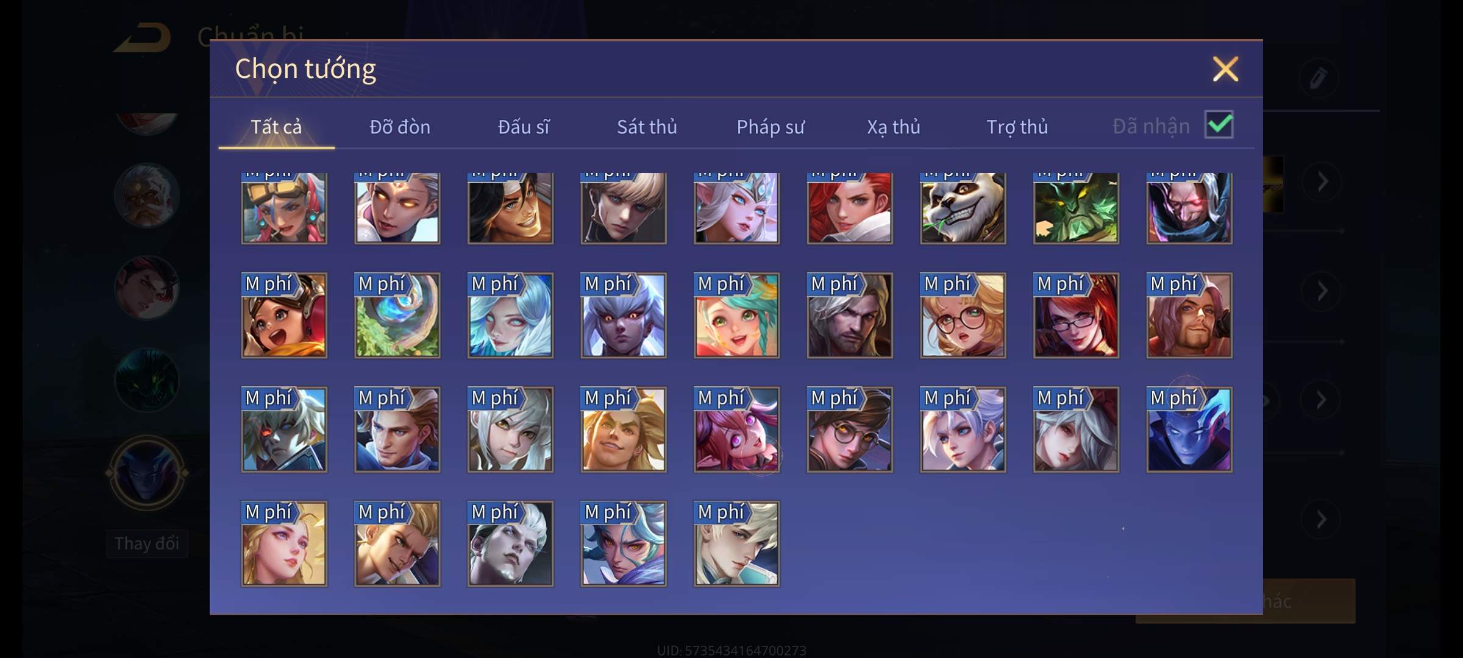Show the Xạ thủ hero category
Screen dimensions: 1463x658
tap(894, 127)
